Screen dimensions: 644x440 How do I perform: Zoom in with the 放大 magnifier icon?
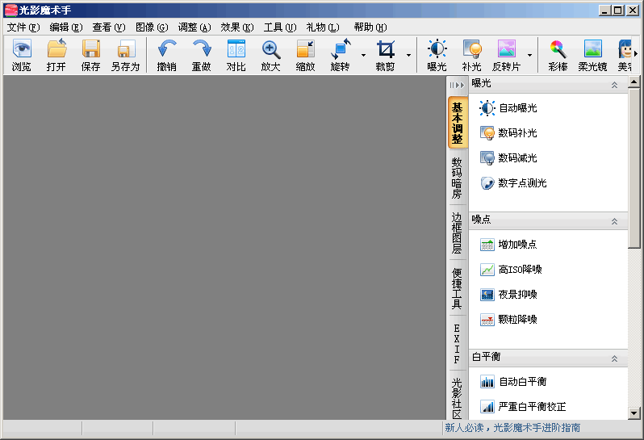tap(271, 55)
